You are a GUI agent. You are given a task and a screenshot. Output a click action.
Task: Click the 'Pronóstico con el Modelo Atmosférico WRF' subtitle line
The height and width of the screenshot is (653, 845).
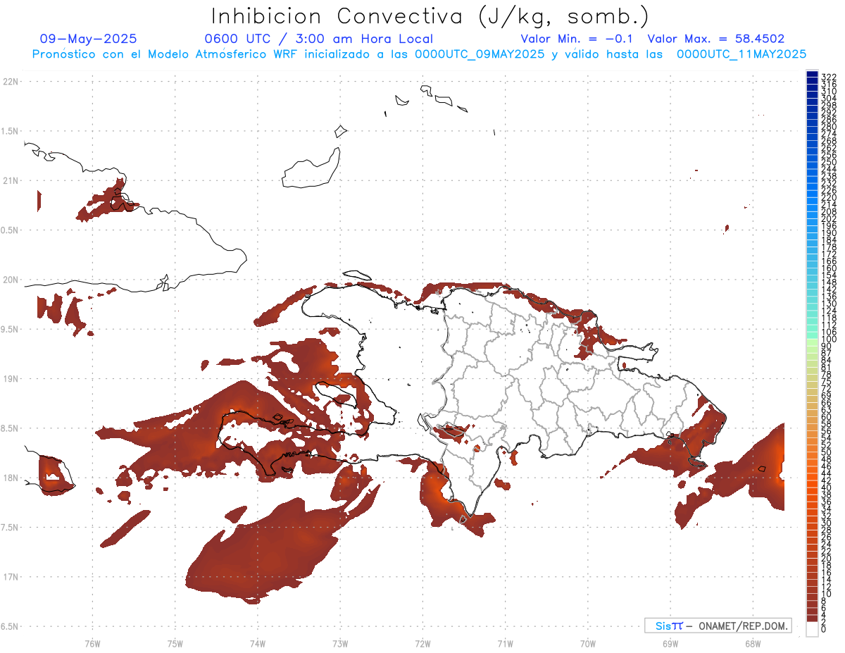[419, 54]
